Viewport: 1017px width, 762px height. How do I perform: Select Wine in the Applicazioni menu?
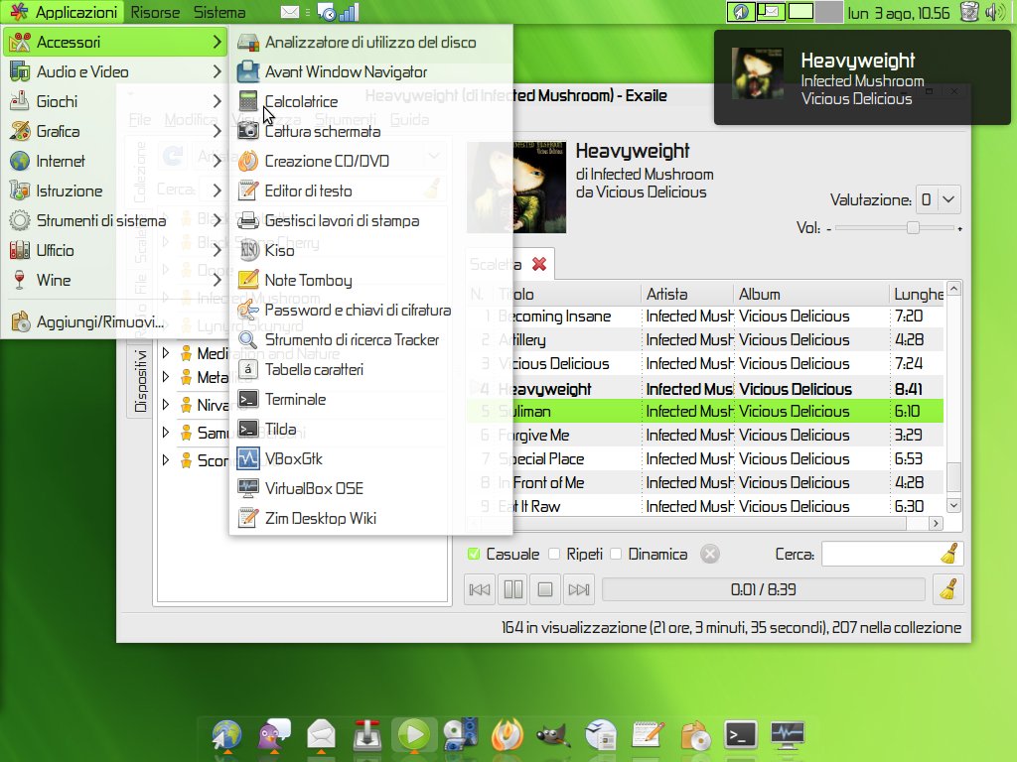pyautogui.click(x=114, y=281)
